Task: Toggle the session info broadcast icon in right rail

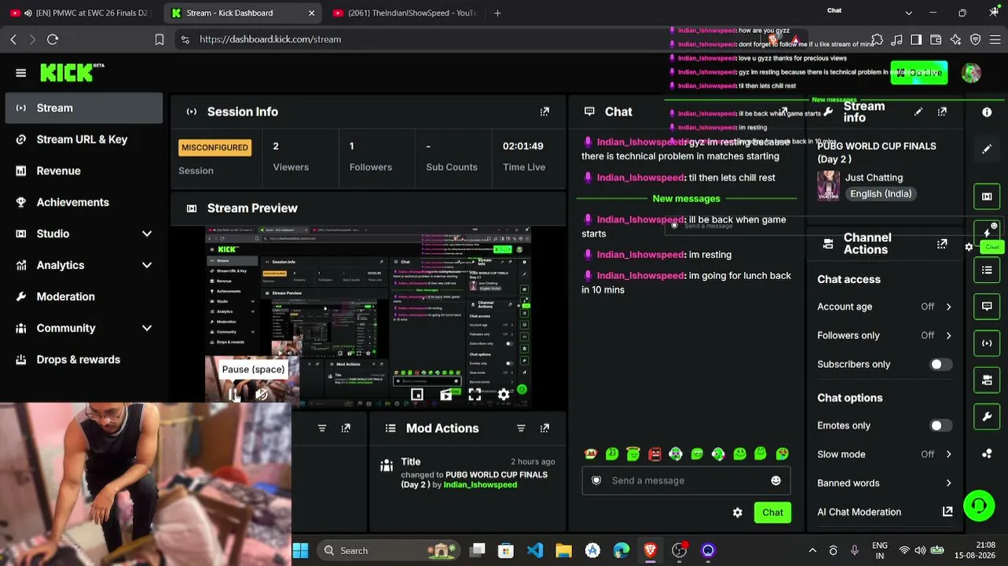Action: (x=987, y=344)
